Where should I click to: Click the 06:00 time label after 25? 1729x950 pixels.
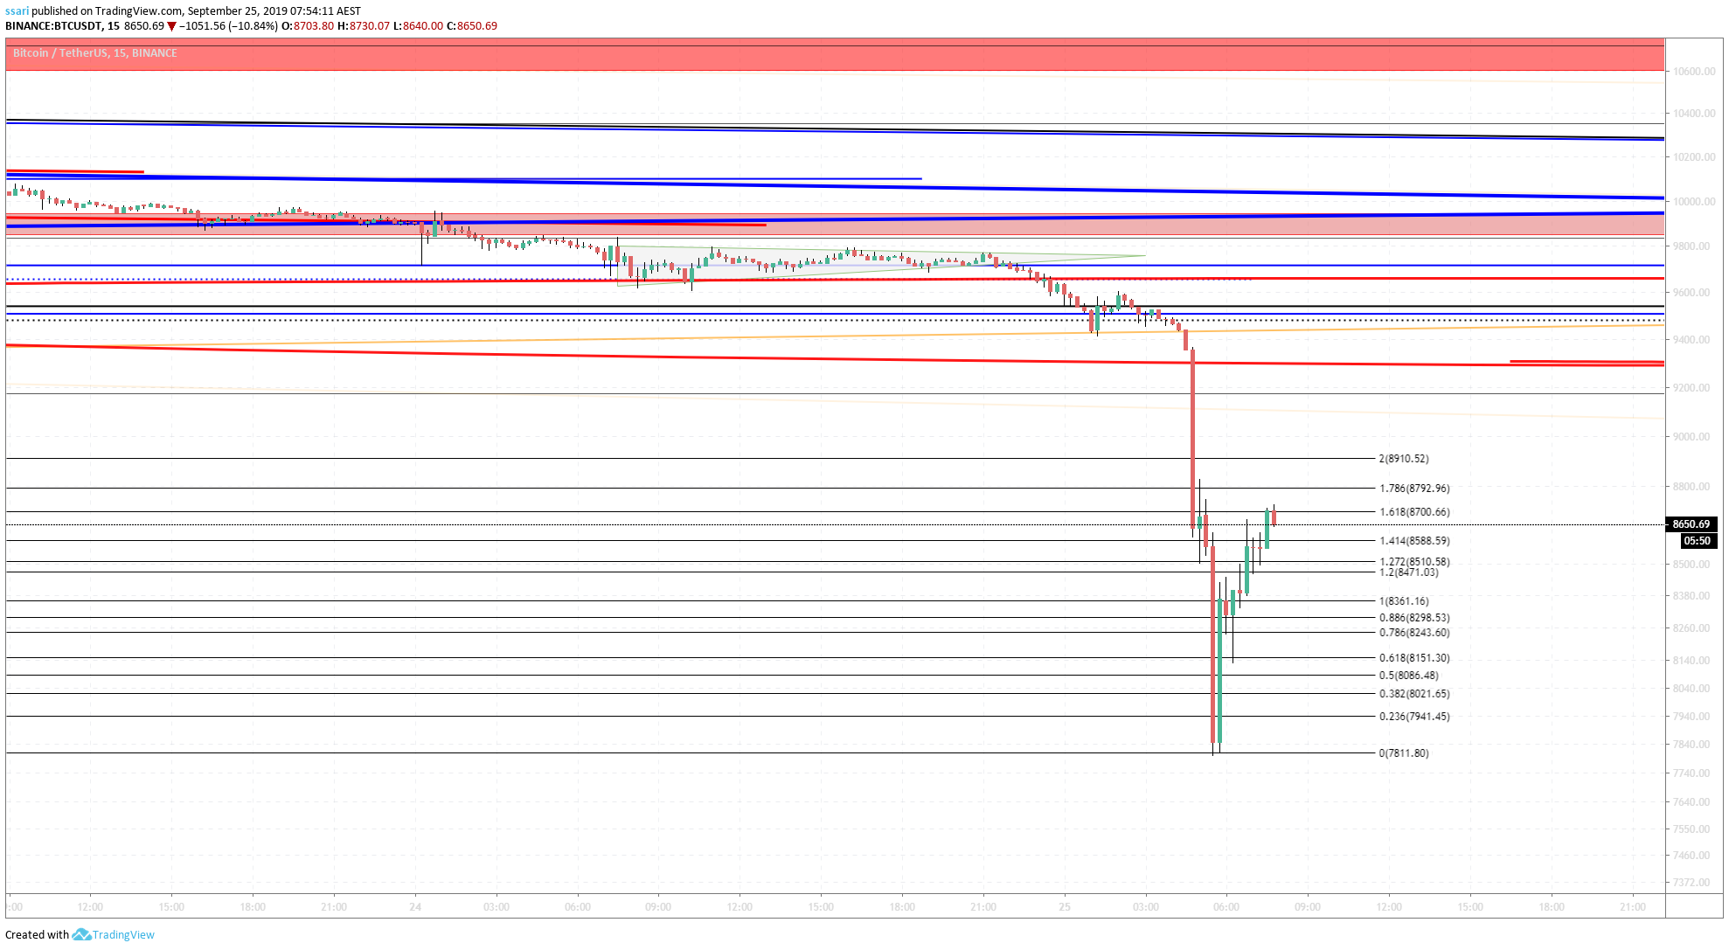tap(1226, 907)
